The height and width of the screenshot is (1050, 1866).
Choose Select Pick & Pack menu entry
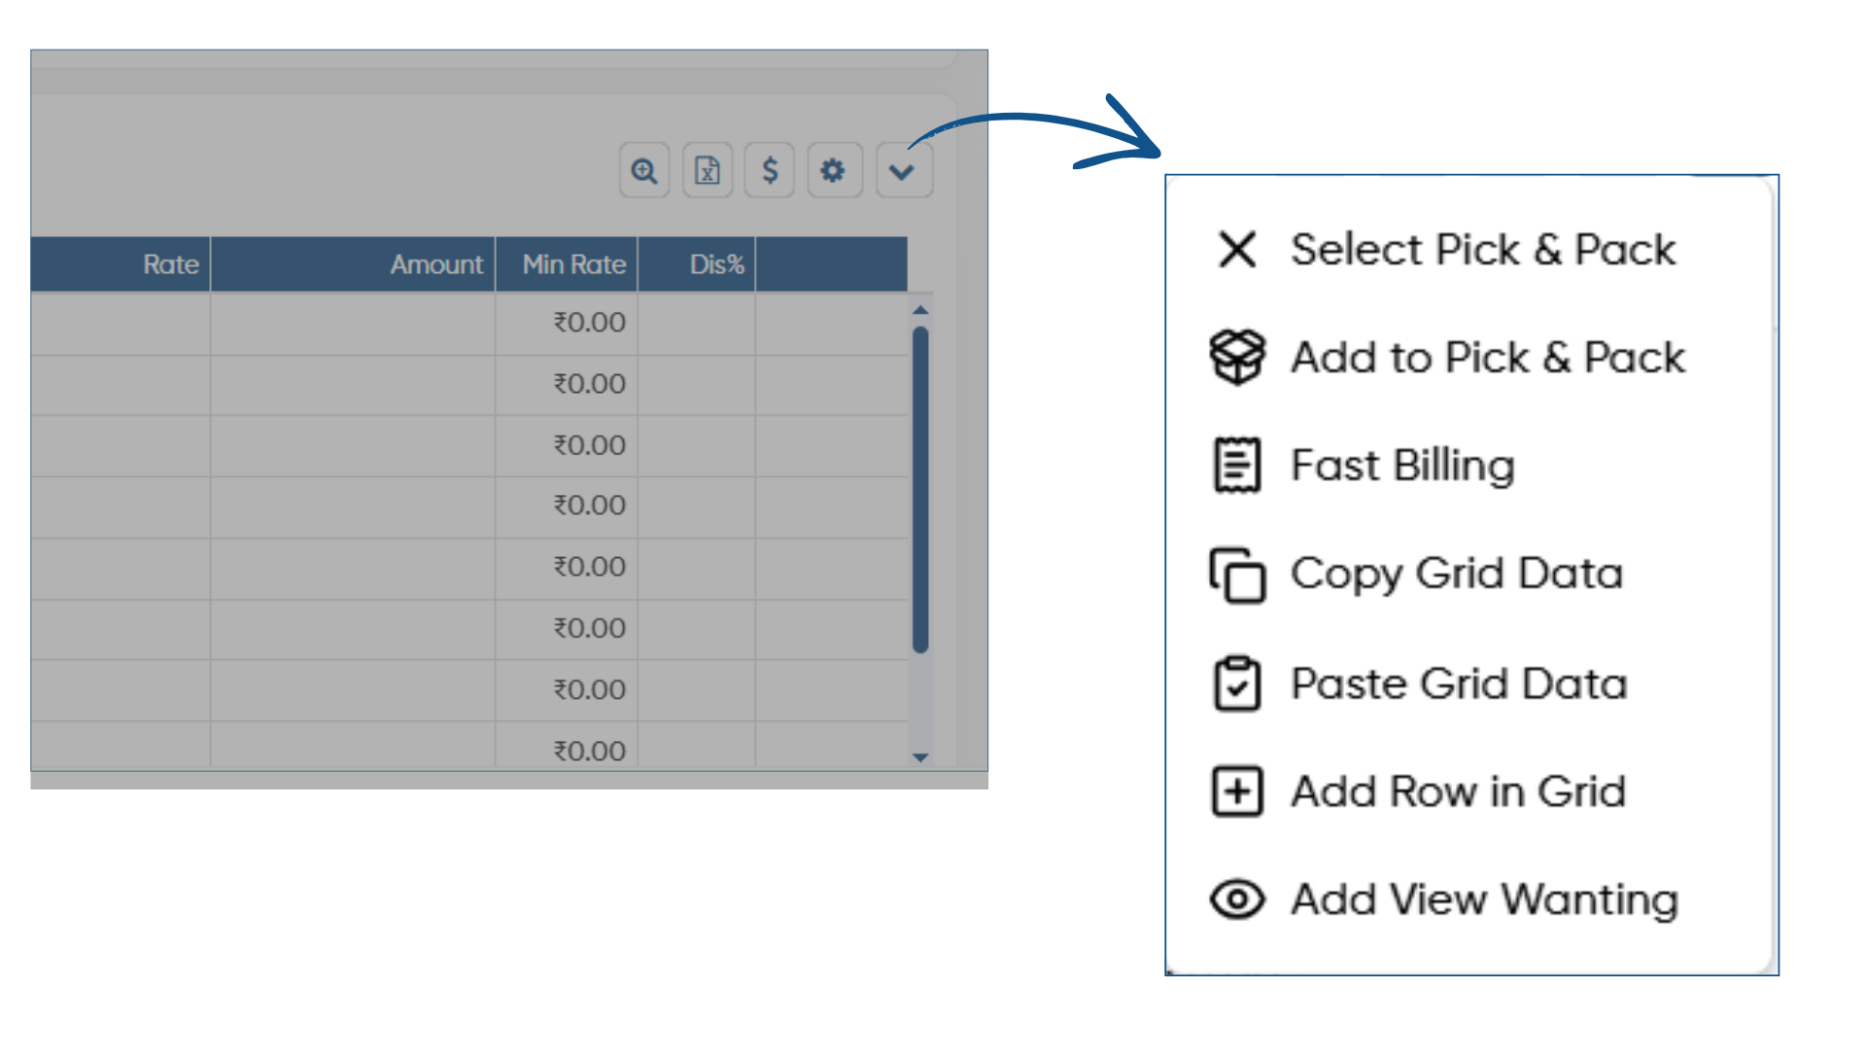point(1483,250)
